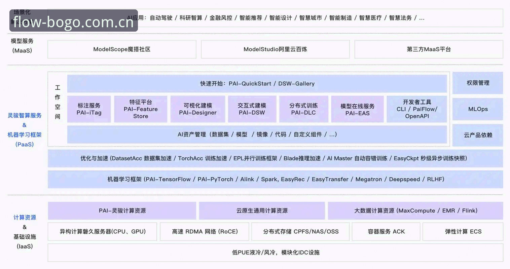Screen dimensions: 510x269
Task: Open the 容器服务 ACK box
Action: coord(386,231)
